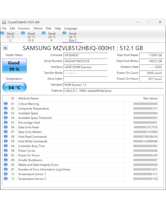This screenshot has height=208, width=166.
Task: Click the Attribute Name column header
Action: tap(71, 98)
